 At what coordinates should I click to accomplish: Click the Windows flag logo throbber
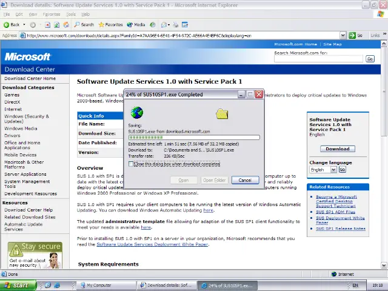point(380,14)
